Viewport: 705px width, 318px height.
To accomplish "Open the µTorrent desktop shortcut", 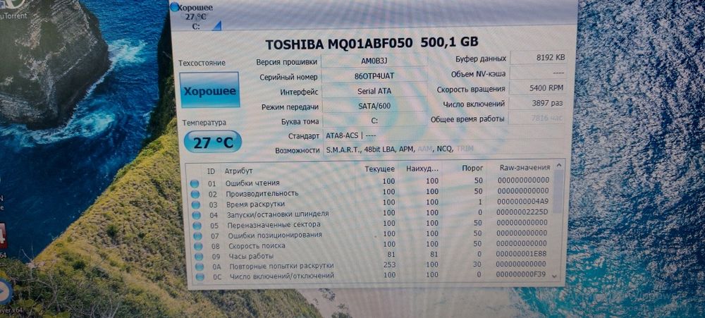I will click(x=13, y=10).
